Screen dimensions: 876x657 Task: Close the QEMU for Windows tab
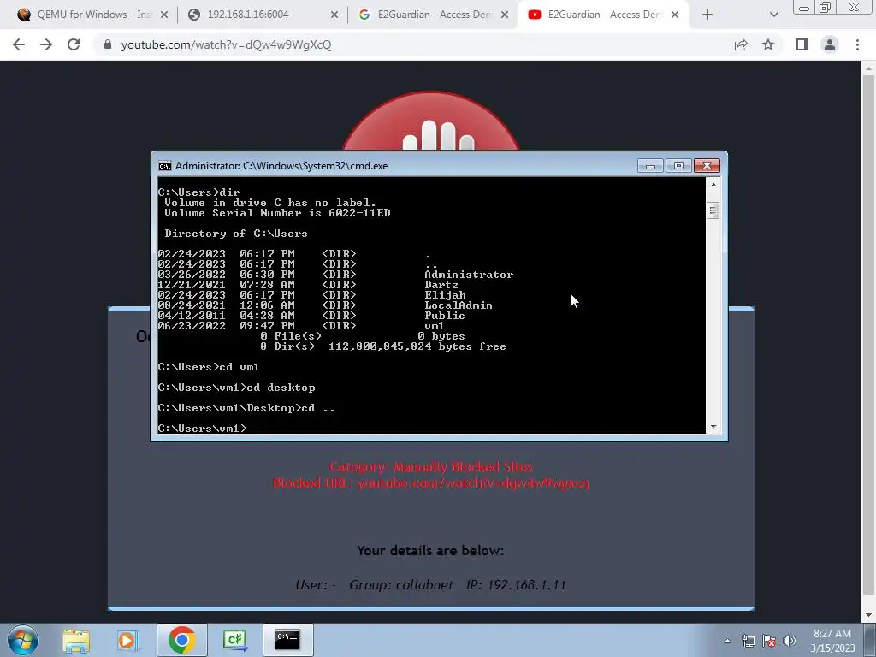point(164,15)
